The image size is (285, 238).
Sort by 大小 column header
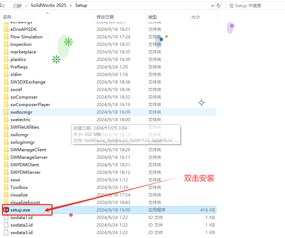coord(196,17)
